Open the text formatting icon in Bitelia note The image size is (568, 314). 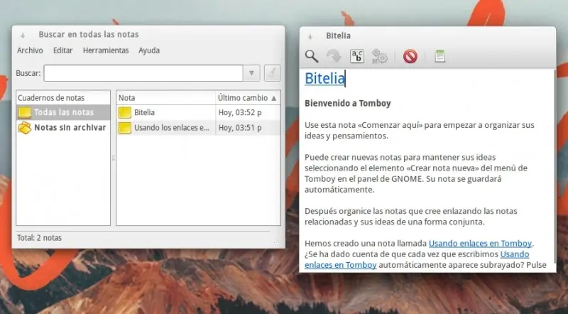click(x=357, y=56)
